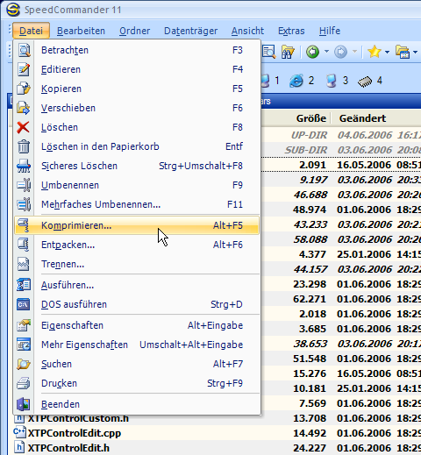The width and height of the screenshot is (421, 455).
Task: Click the Eigenschaften properties icon
Action: pyautogui.click(x=24, y=325)
